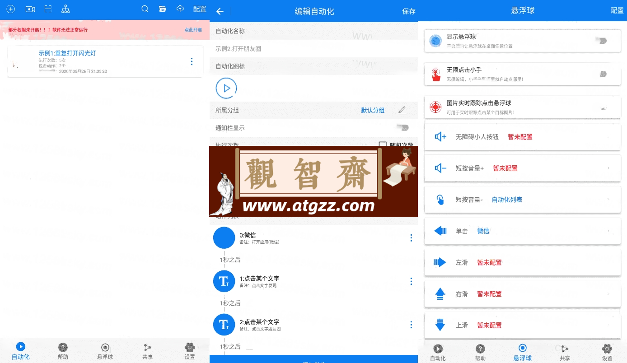Tap the pencil icon beside 默认分组

402,110
